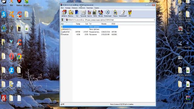Viewport: 194px width, 109px height.
Task: Open the Wizard (Мастер) toolbar icon
Action: (100, 13)
